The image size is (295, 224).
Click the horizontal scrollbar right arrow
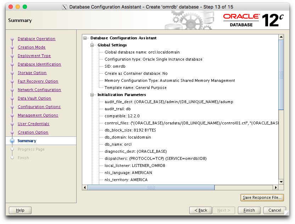(x=275, y=187)
